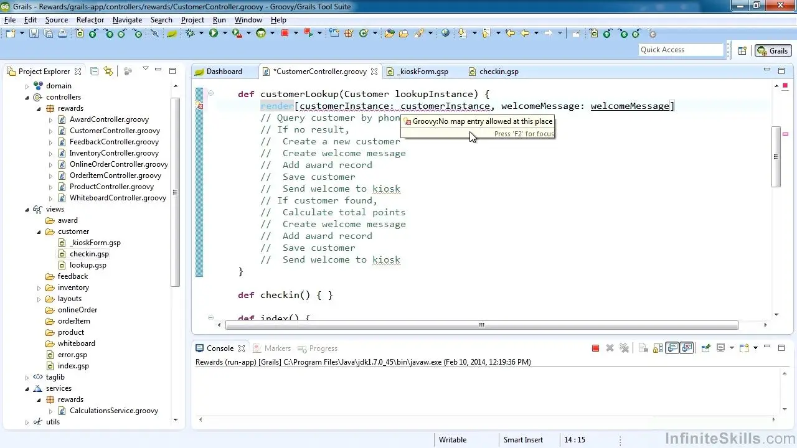Close the Project Explorer view

click(x=77, y=72)
